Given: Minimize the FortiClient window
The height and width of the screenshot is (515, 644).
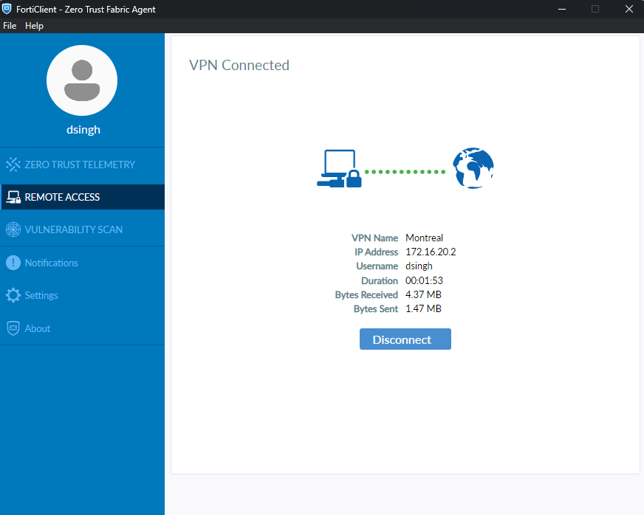Looking at the screenshot, I should (x=562, y=9).
